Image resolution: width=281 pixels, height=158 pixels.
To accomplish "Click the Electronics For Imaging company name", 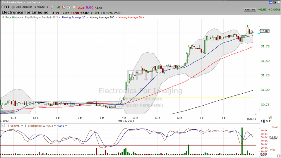I will click(25, 13).
